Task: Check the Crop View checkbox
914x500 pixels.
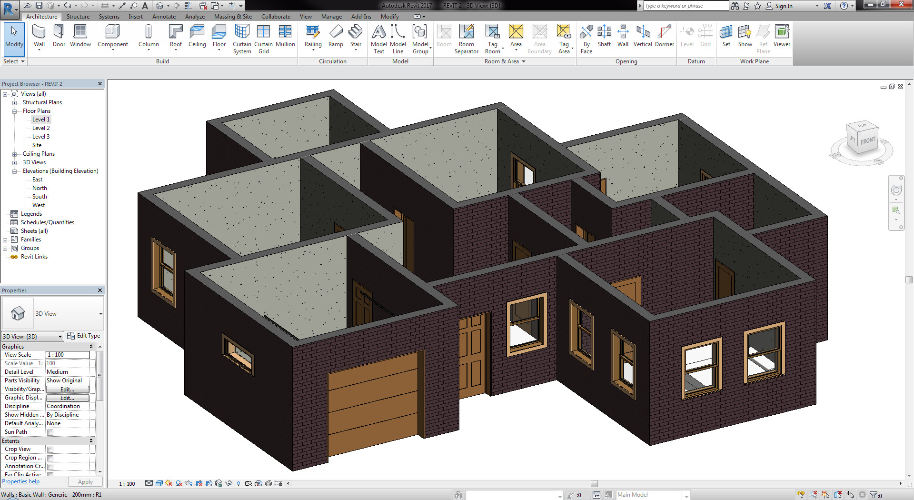Action: [x=49, y=449]
